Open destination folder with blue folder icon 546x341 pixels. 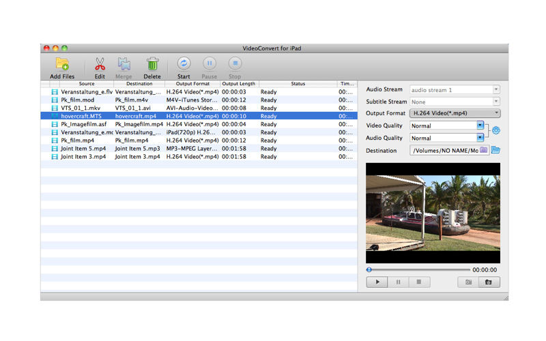[x=495, y=150]
